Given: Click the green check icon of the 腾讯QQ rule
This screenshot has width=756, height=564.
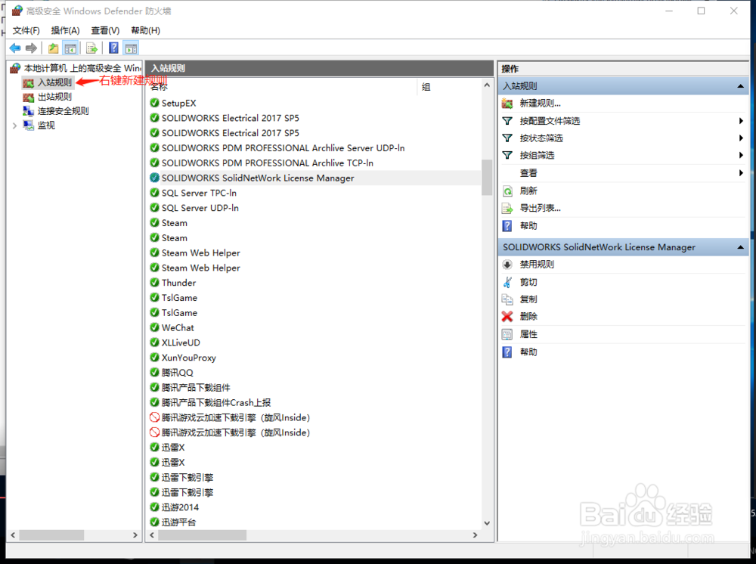Looking at the screenshot, I should point(154,372).
